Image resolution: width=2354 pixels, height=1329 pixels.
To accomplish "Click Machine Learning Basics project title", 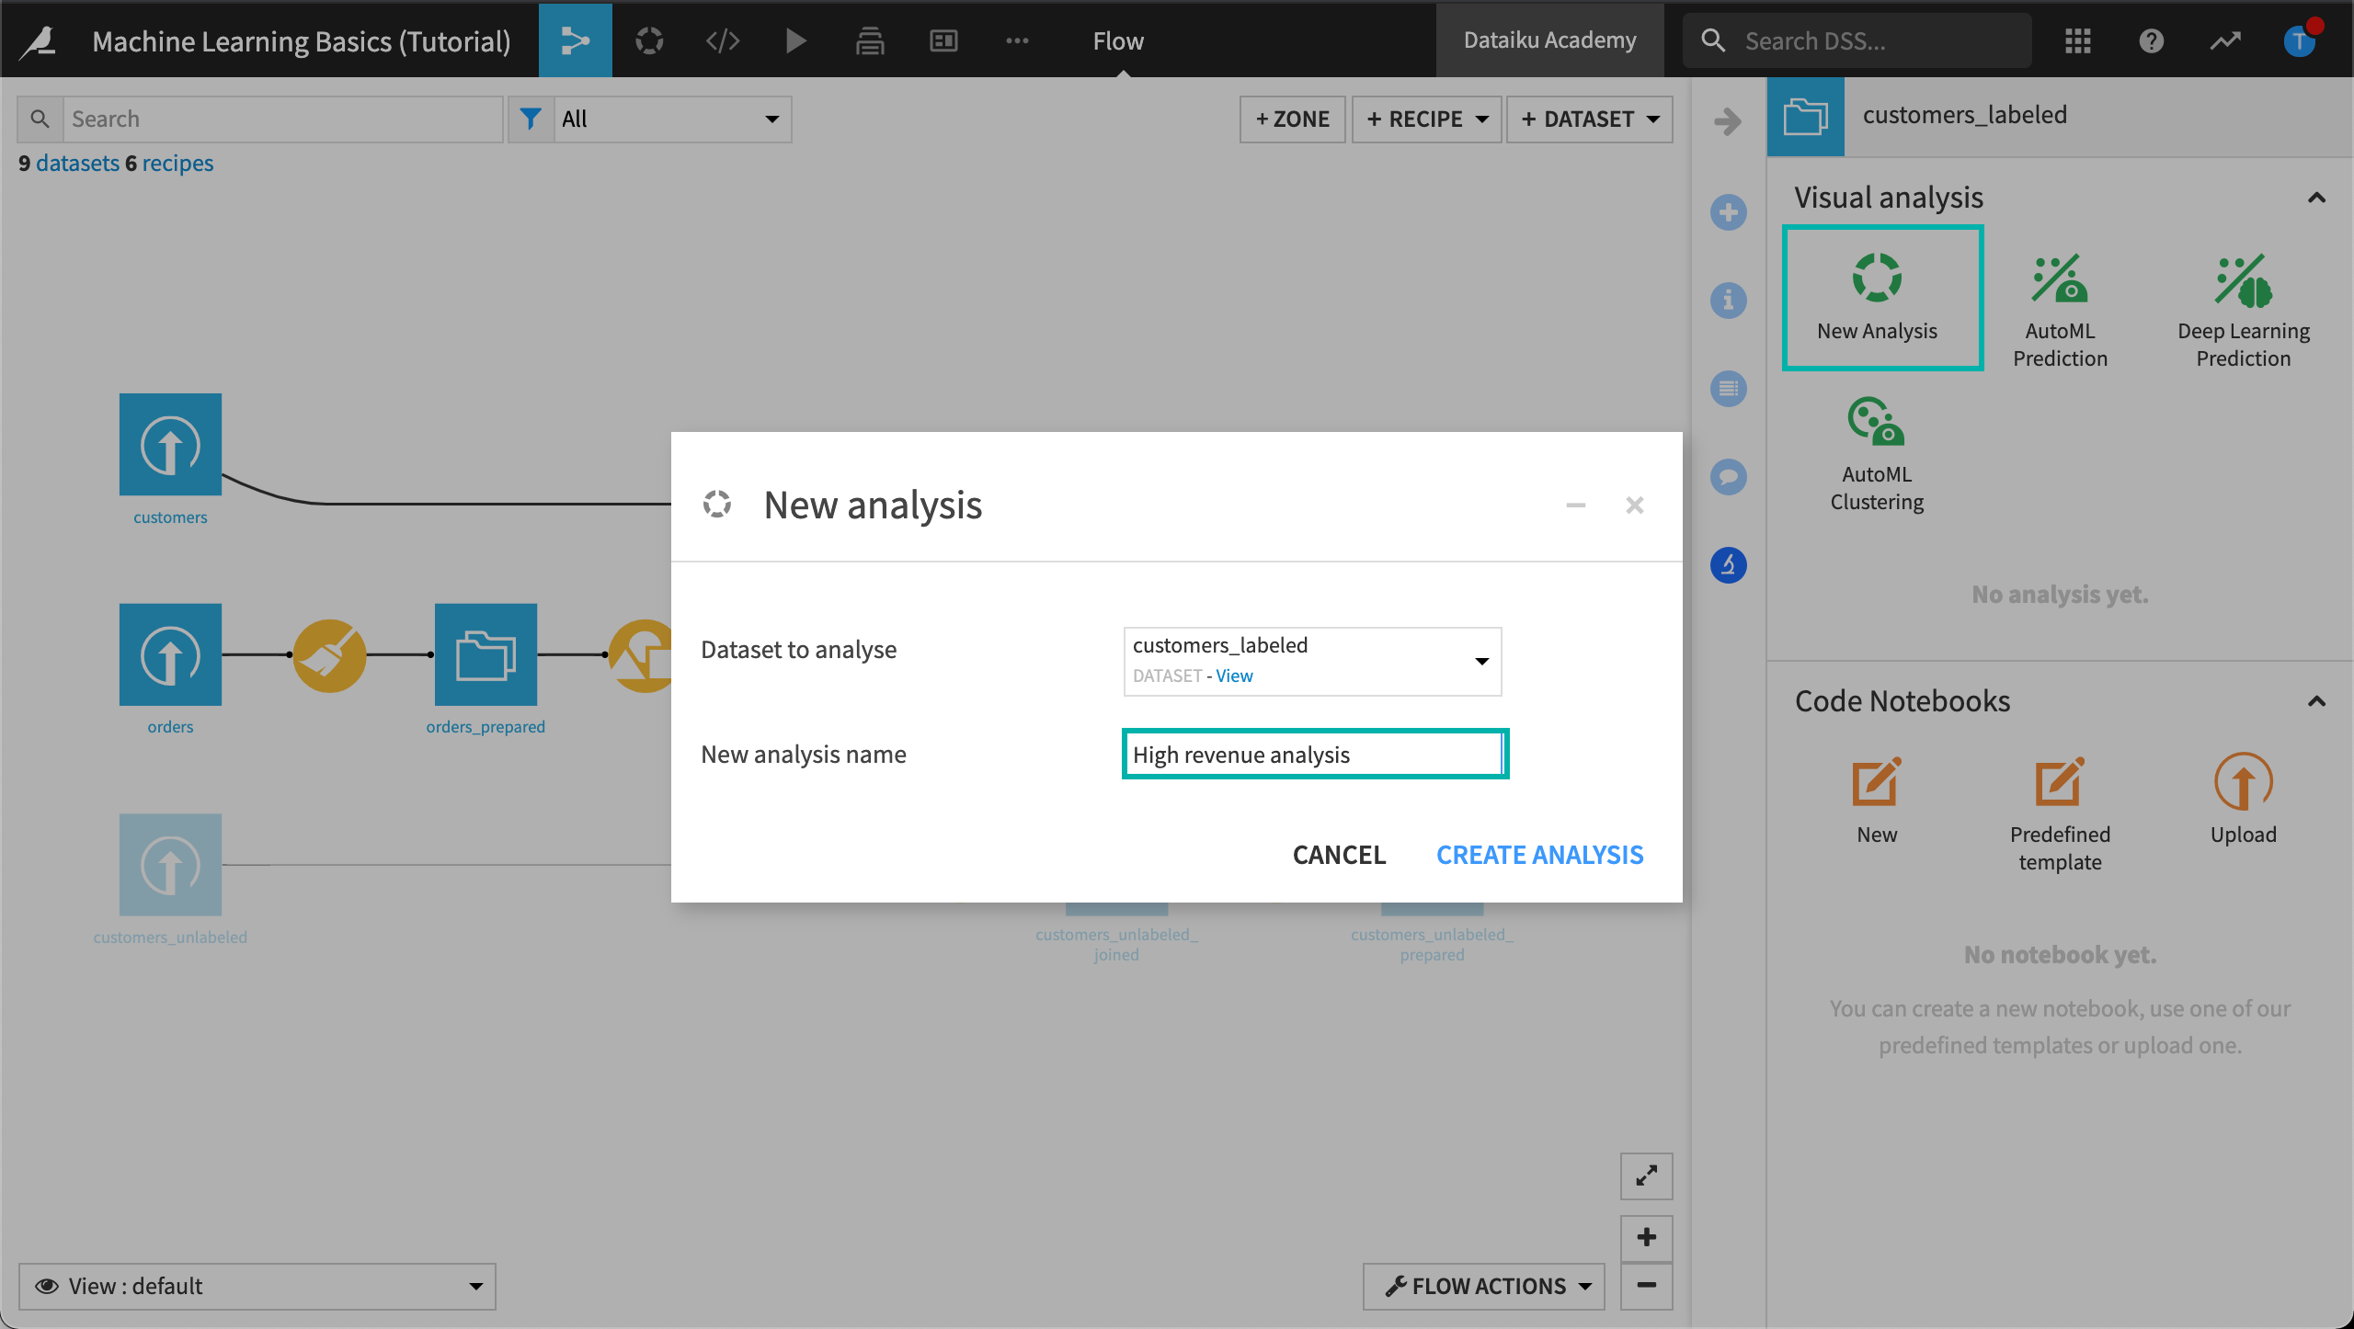I will click(302, 41).
